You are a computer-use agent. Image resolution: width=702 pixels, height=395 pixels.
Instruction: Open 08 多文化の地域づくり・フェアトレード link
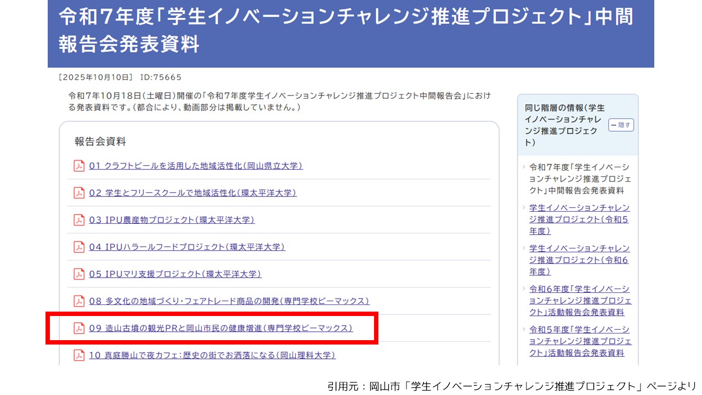click(229, 301)
